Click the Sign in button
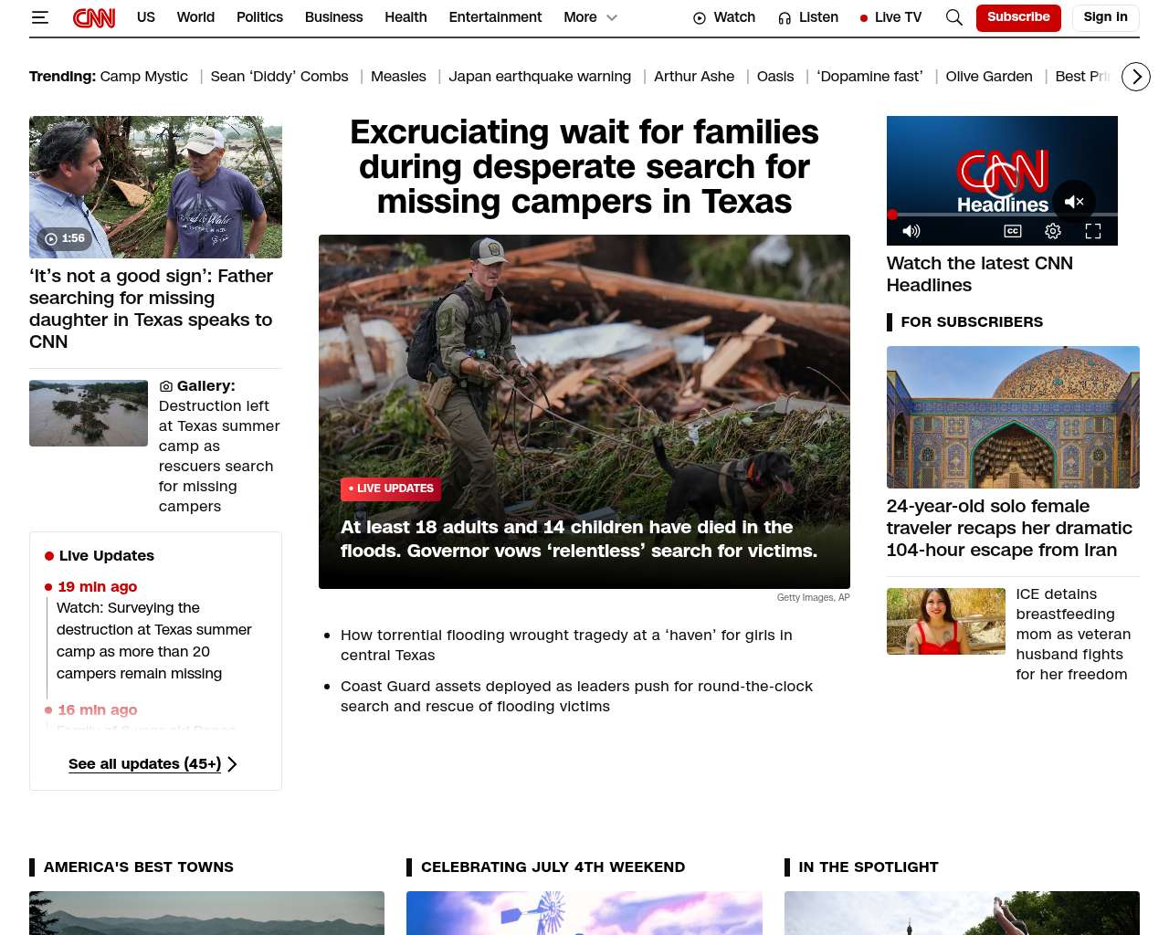Viewport: 1169px width, 935px height. (1105, 17)
